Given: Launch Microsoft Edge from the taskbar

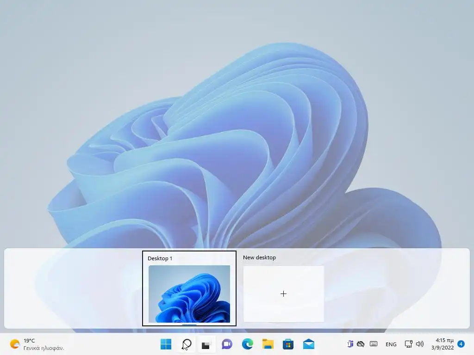Looking at the screenshot, I should [x=248, y=344].
